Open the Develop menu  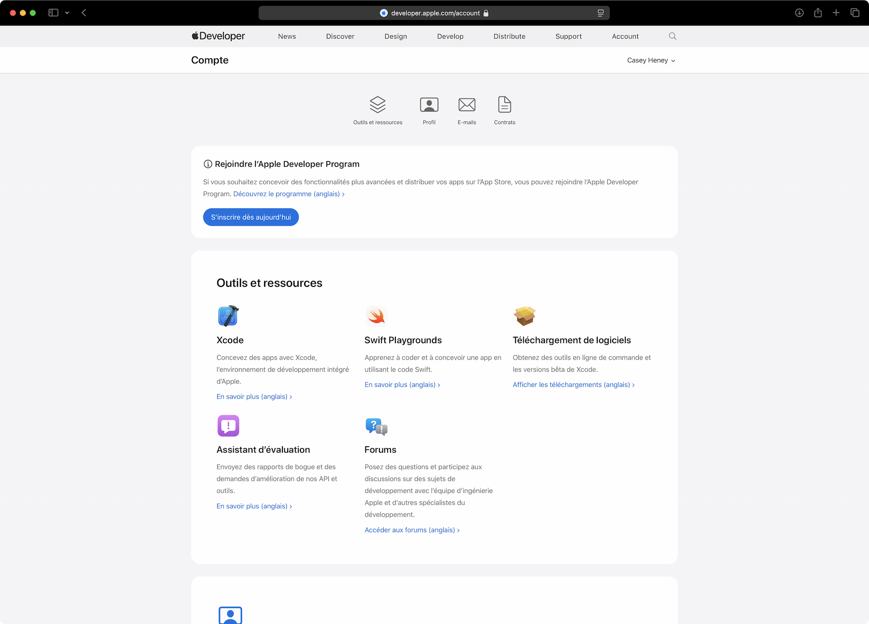(450, 36)
